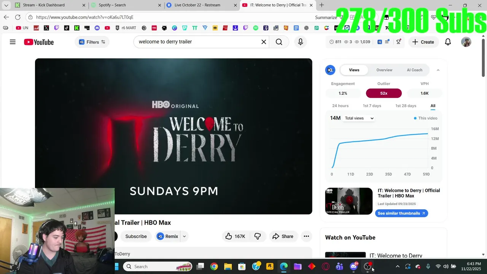Open 'IT: Welcome to Derry | Official Trailer | HBO Max' title in the vidIQ panel
The width and height of the screenshot is (487, 274).
point(409,193)
